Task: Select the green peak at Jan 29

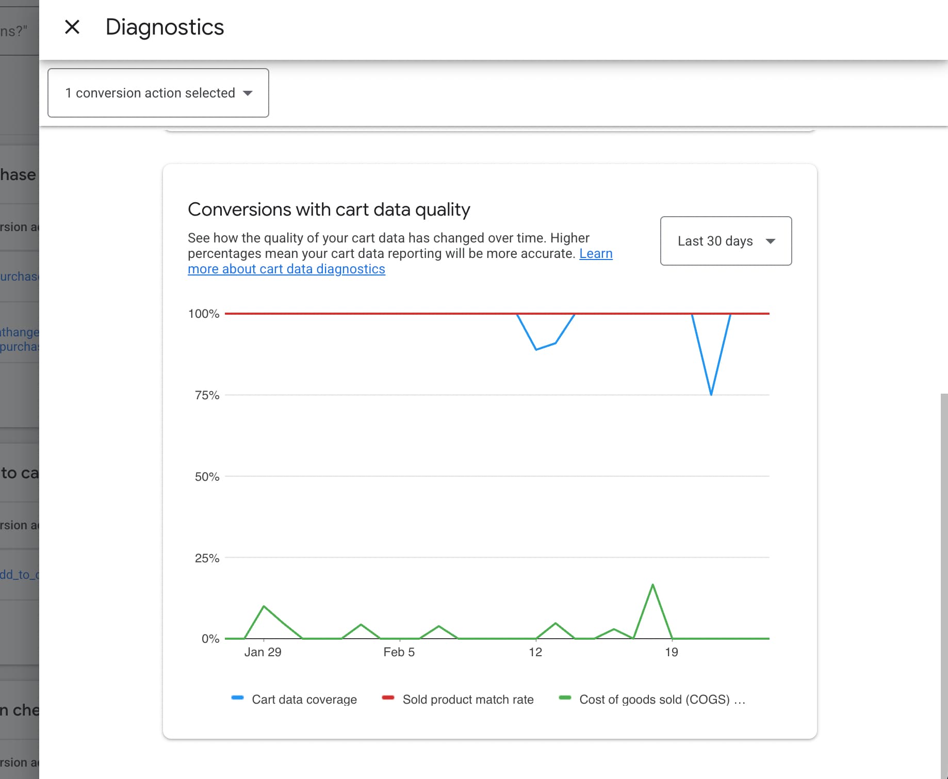Action: (x=264, y=606)
